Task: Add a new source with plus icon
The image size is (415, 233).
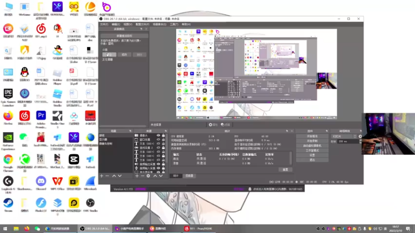Action: coord(137,176)
